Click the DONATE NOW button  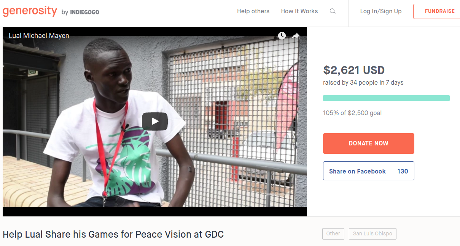[369, 143]
